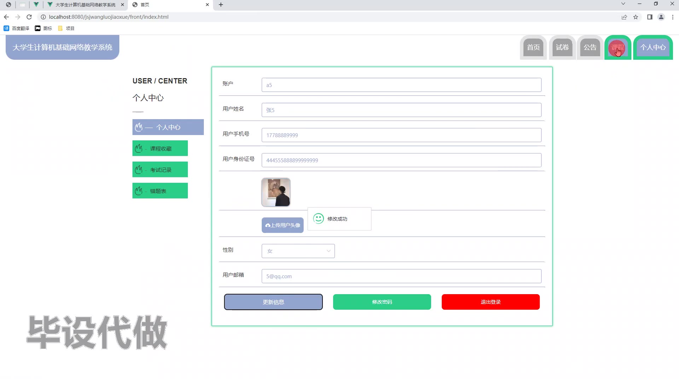Screen dimensions: 679x379
Task: Open the 课程 top menu item
Action: (618, 47)
